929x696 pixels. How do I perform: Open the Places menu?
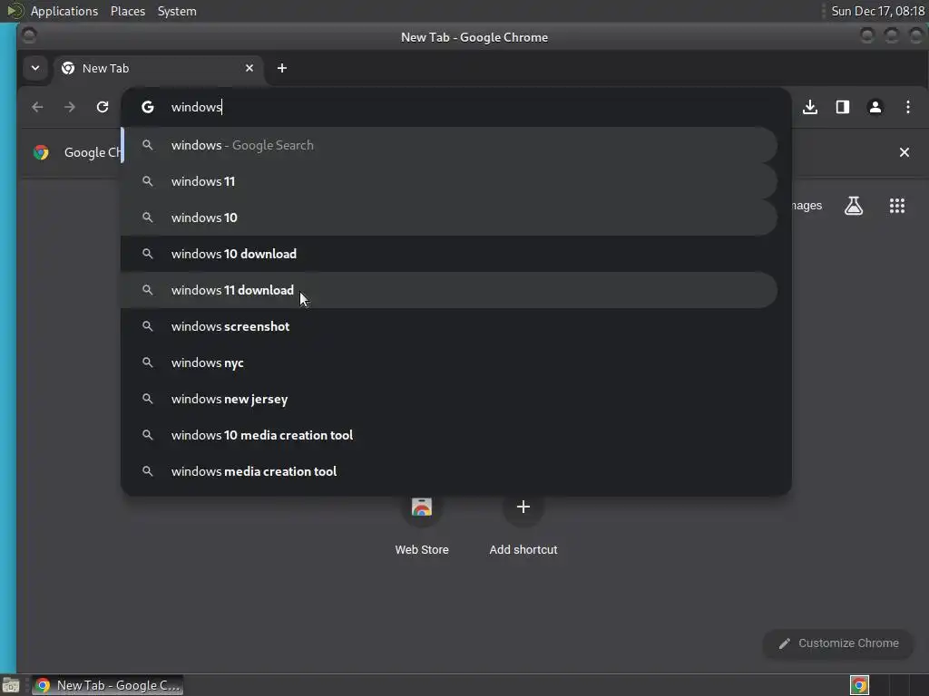pos(128,11)
